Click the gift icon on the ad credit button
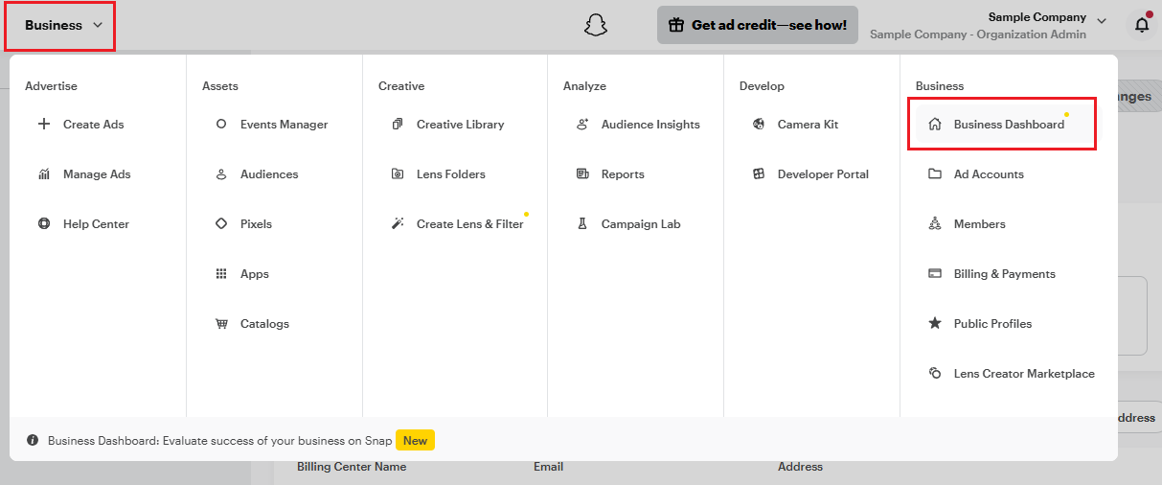 [676, 25]
